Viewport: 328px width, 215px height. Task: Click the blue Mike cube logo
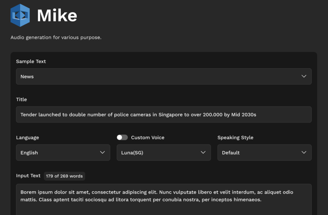tap(20, 15)
